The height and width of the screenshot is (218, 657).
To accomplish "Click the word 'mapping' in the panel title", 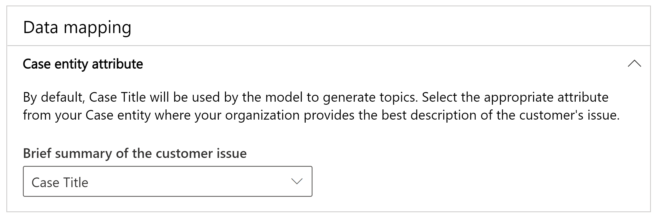I will pos(97,28).
